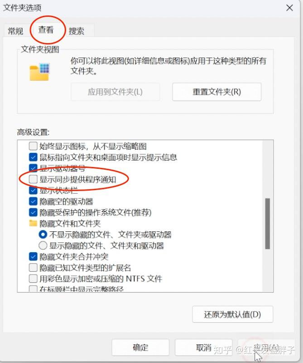This screenshot has width=303, height=363.
Task: Open the 查看 tab
Action: coord(46,29)
